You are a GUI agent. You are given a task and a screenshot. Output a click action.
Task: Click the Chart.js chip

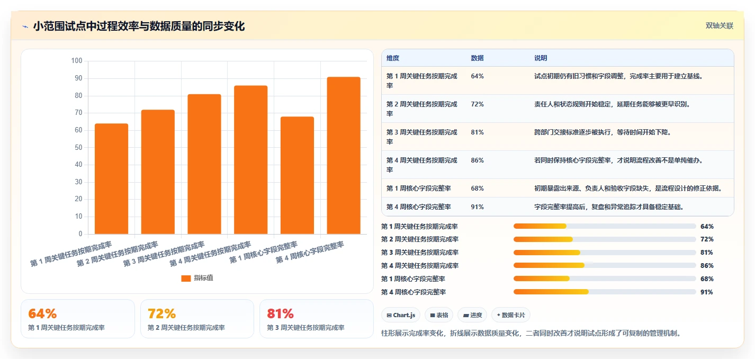[x=401, y=315]
